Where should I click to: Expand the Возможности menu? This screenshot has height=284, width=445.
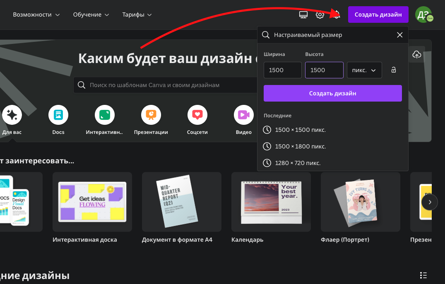36,15
